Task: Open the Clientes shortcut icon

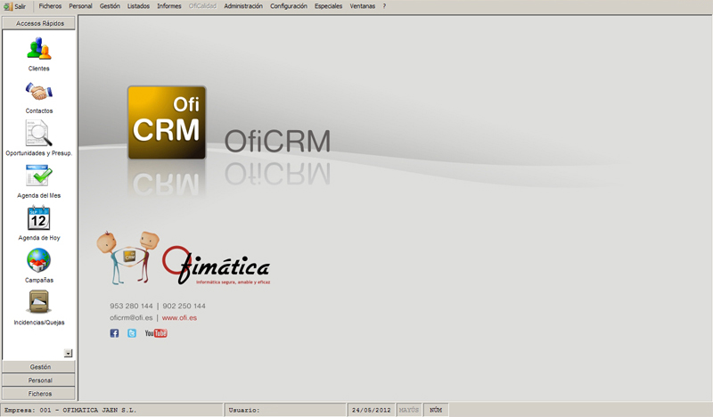Action: 39,49
